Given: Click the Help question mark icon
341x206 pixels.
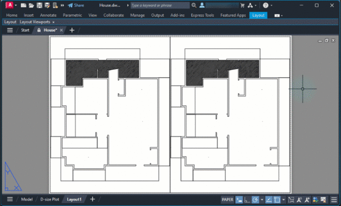Looking at the screenshot, I should [265, 5].
